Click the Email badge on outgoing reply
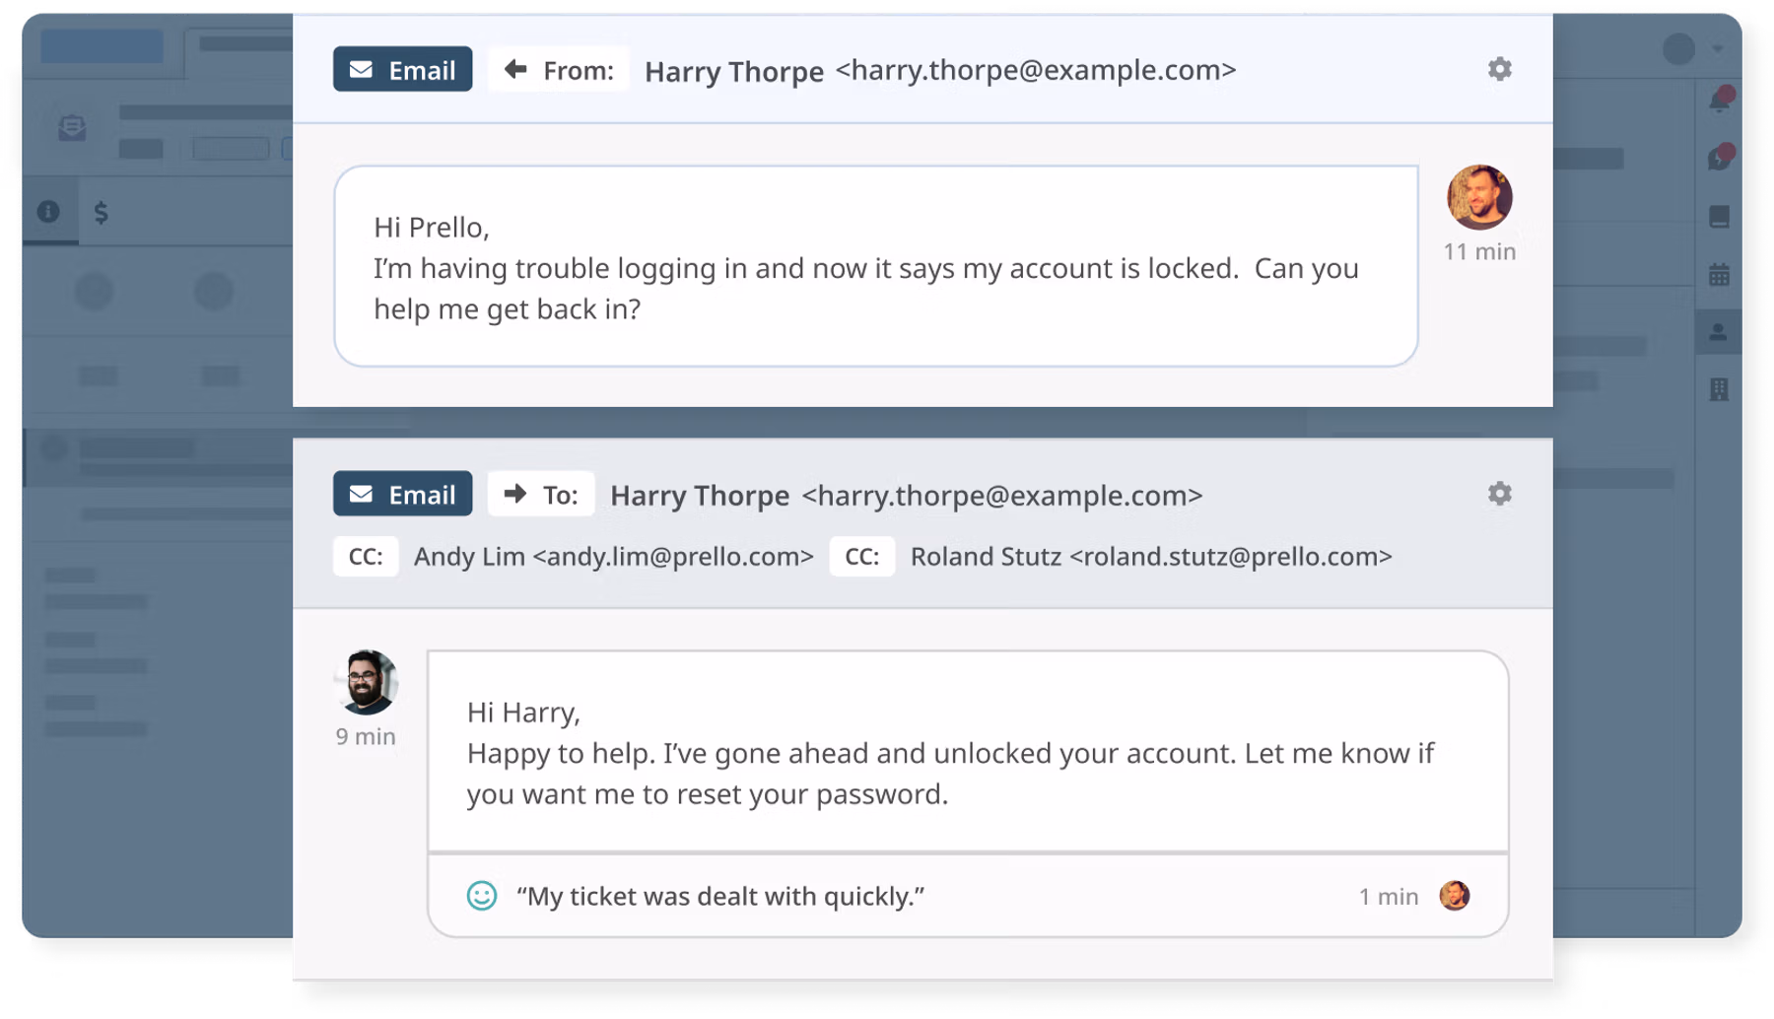 tap(402, 494)
